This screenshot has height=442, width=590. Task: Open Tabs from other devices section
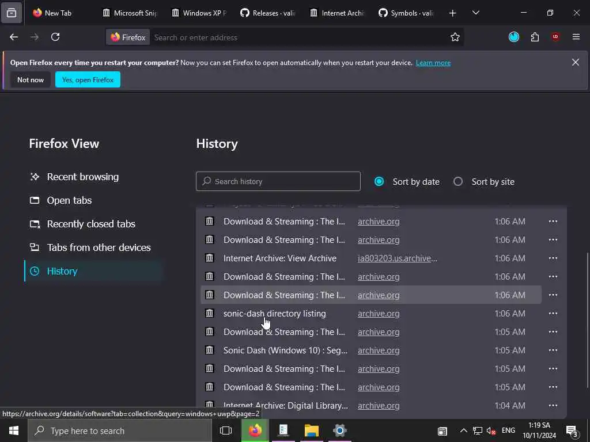tap(94, 247)
